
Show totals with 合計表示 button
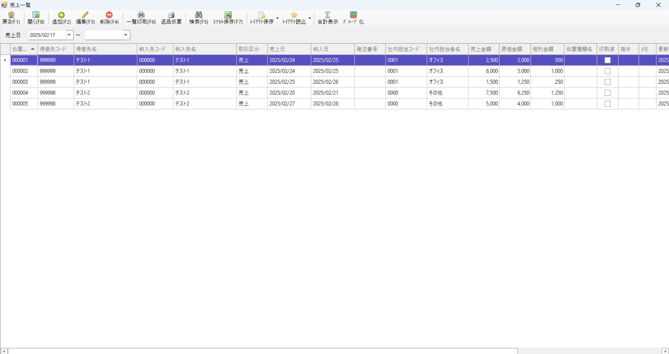pyautogui.click(x=328, y=18)
